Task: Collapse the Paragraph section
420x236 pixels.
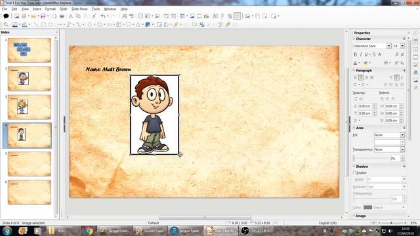Action: click(354, 70)
